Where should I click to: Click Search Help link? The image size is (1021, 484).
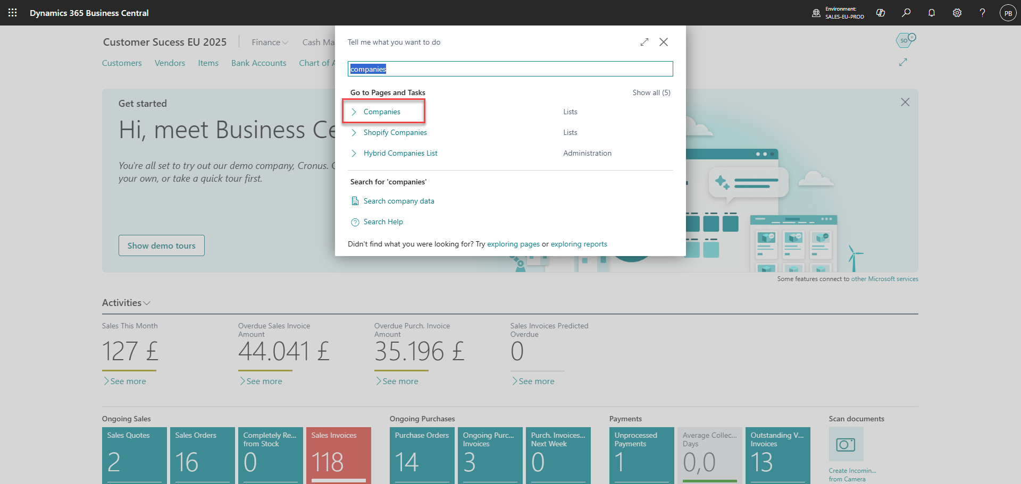383,222
